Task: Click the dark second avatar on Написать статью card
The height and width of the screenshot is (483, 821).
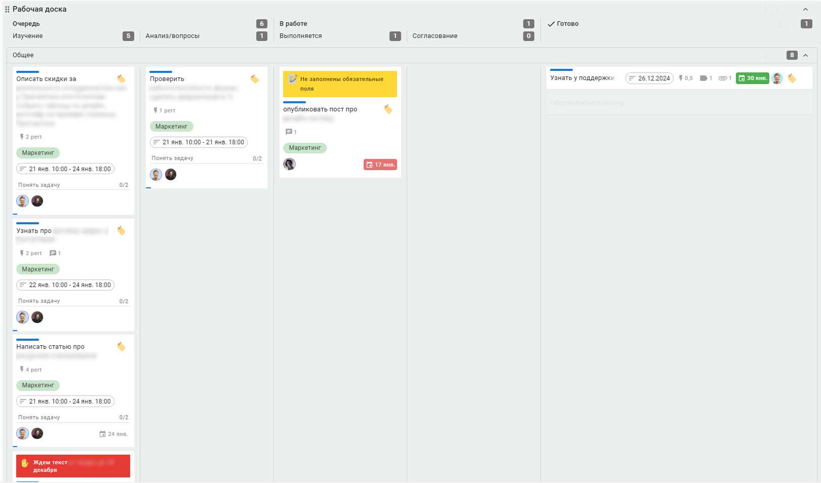Action: (x=37, y=433)
